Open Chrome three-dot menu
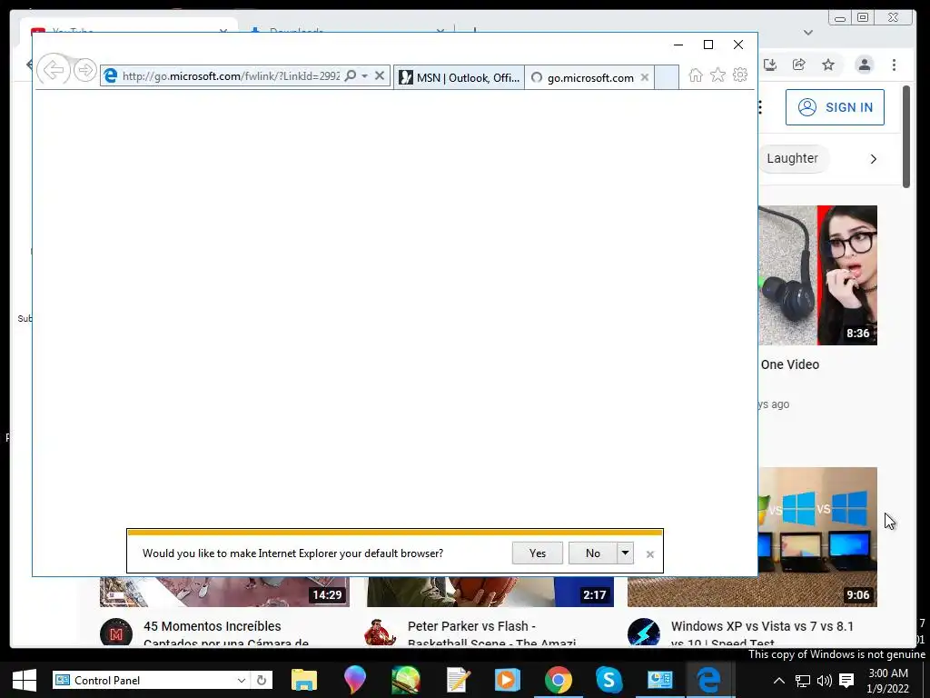Screen dimensions: 930x698 pos(894,65)
